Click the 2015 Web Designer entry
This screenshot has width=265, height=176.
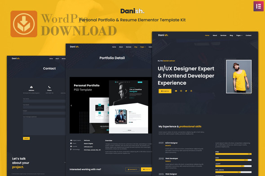click(168, 174)
